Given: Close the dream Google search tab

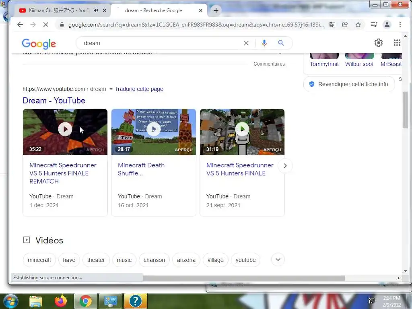Looking at the screenshot, I should click(x=201, y=10).
